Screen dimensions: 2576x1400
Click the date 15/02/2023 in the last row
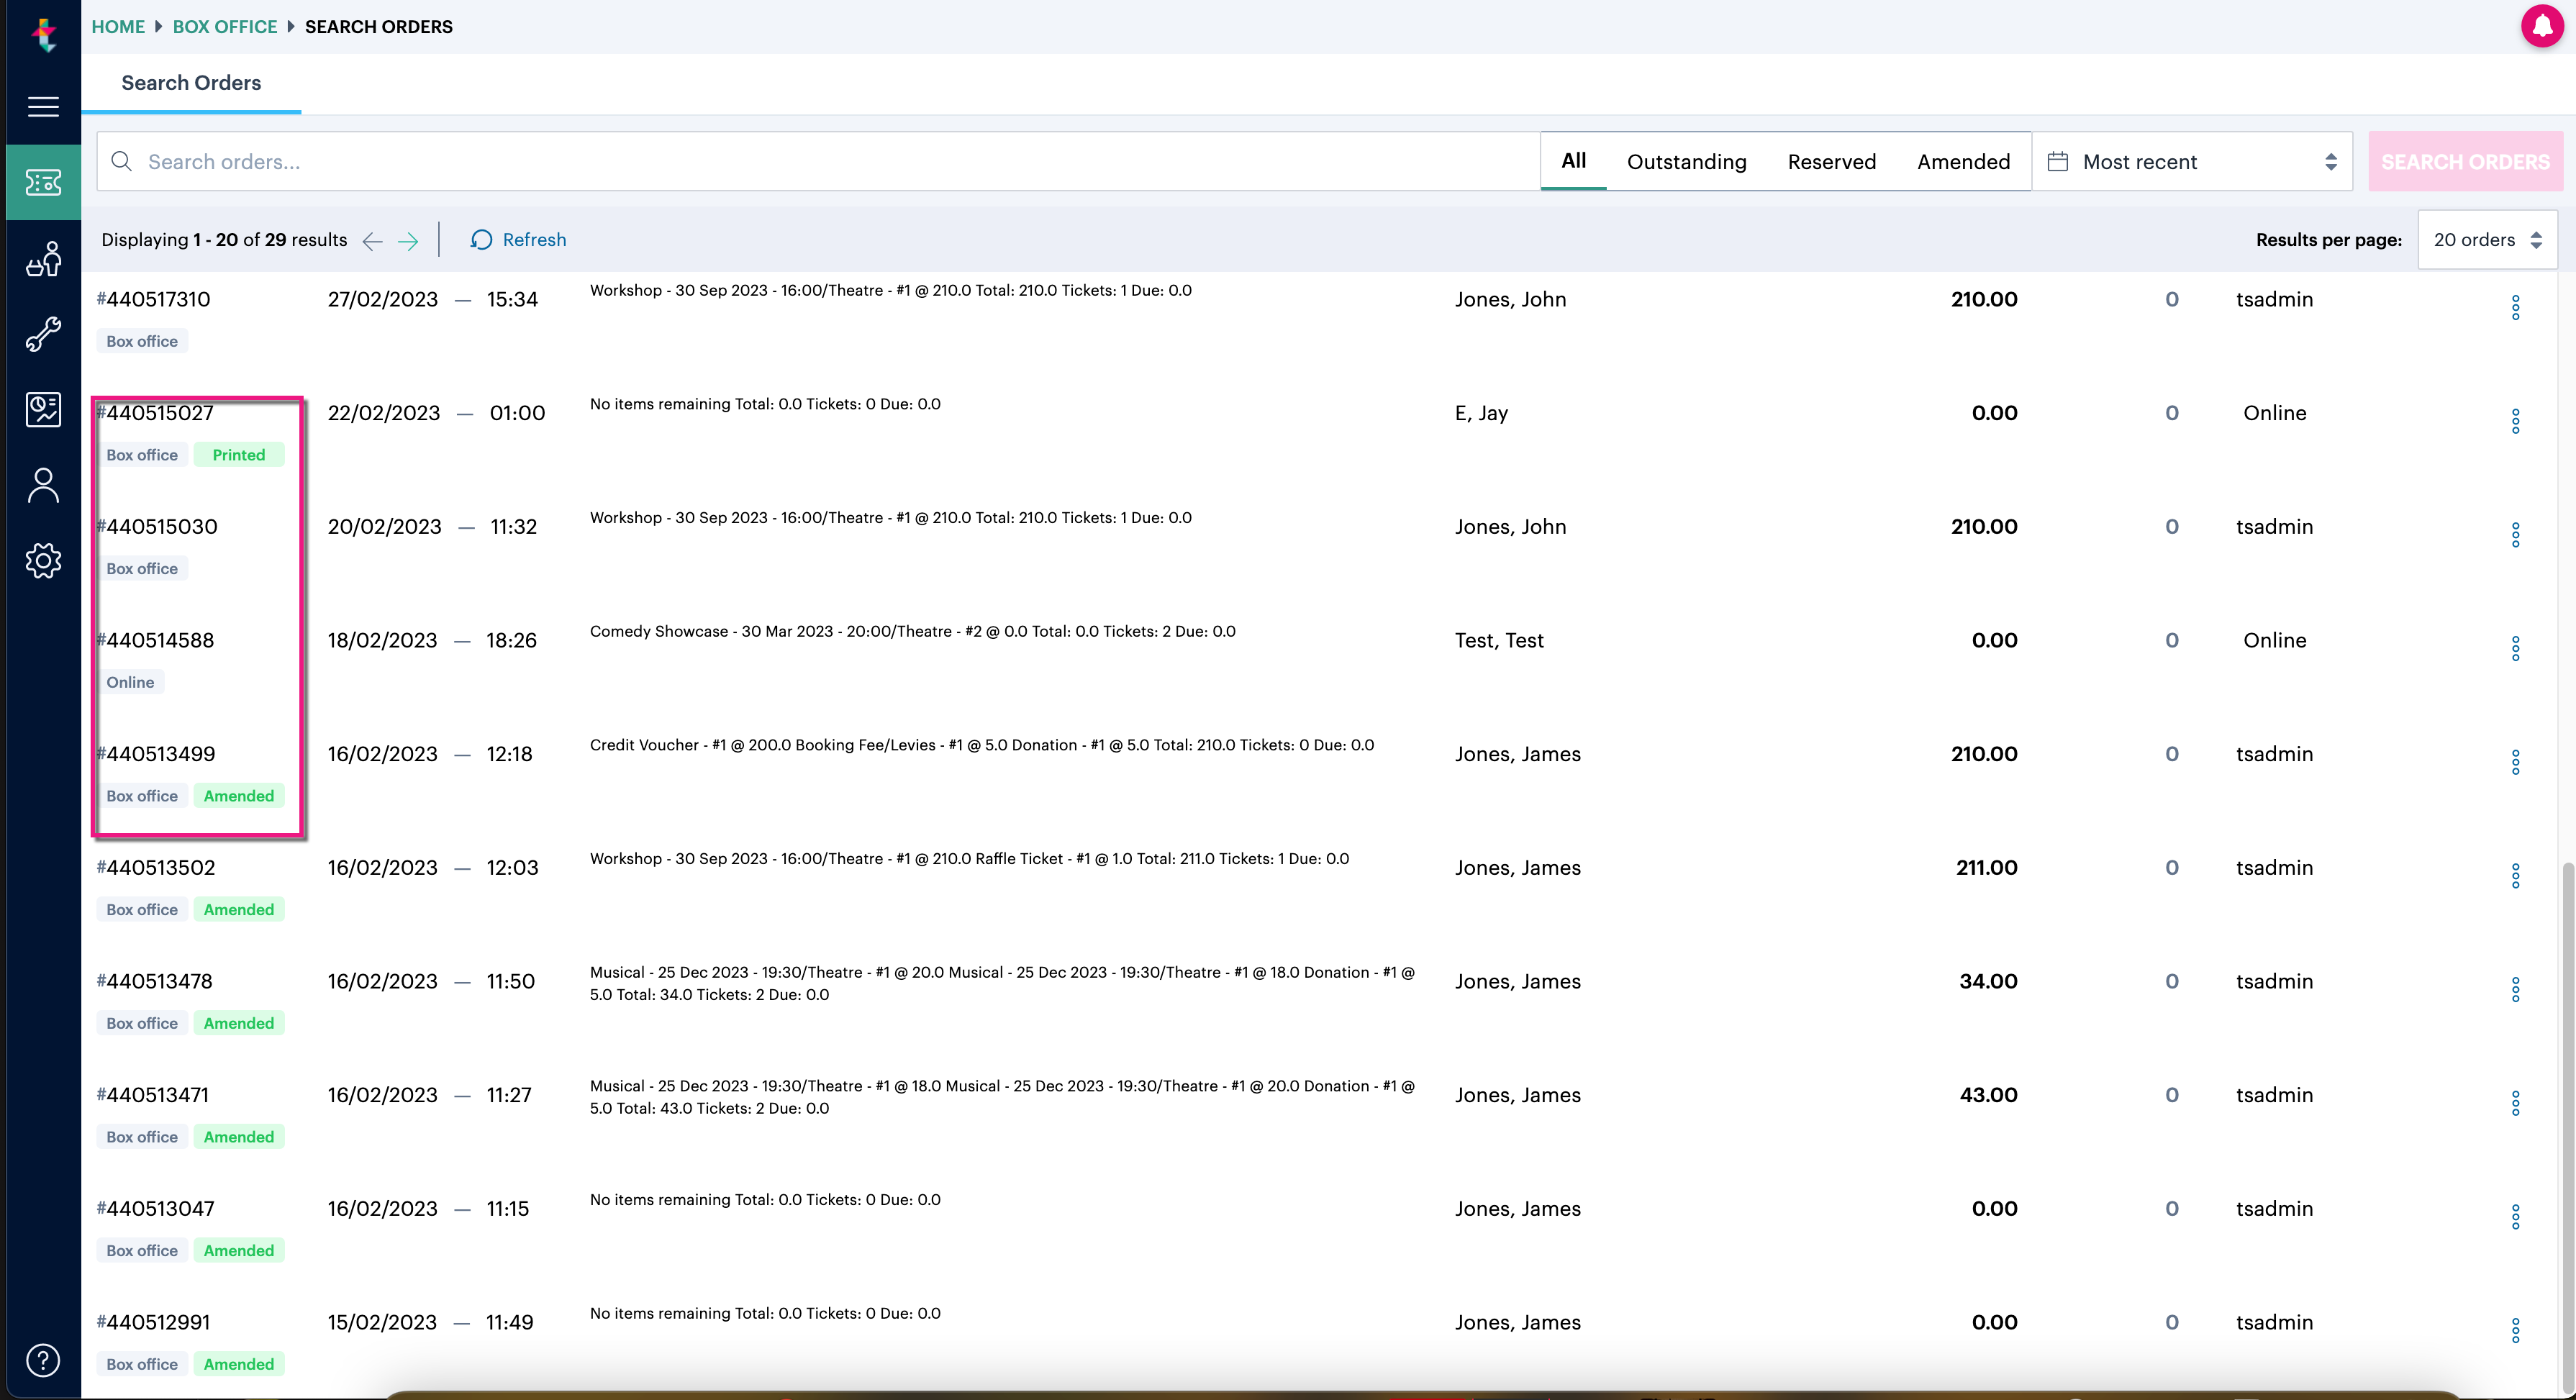coord(382,1322)
